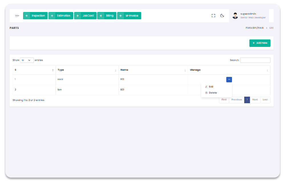Screen dimensions: 285x181
Task: Choose Delete from the manage dropdown menu
Action: click(213, 93)
